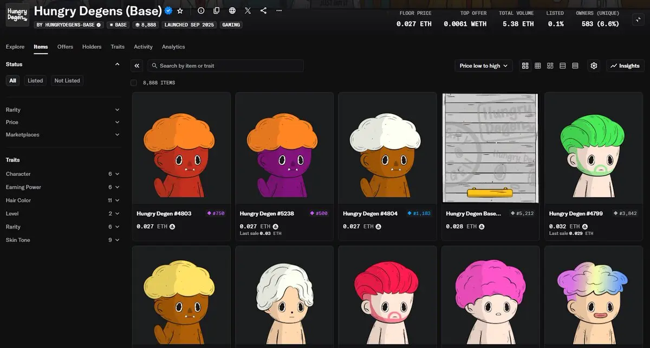Collapse the filter sidebar with double-chevron
The height and width of the screenshot is (348, 650).
[137, 66]
